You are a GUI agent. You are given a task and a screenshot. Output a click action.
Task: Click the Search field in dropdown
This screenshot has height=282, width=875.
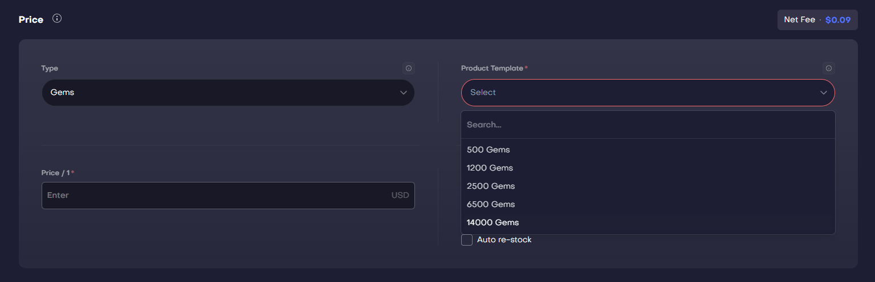coord(648,125)
